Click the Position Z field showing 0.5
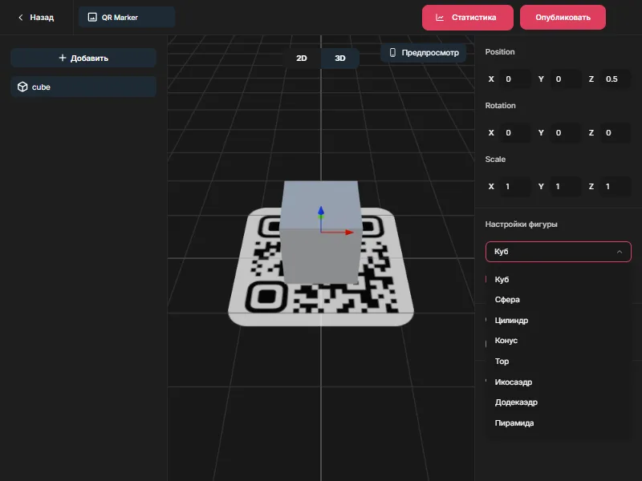The image size is (642, 481). 616,79
